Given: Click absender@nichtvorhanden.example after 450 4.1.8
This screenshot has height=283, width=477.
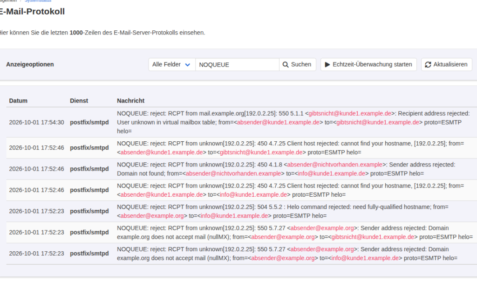Looking at the screenshot, I should (334, 165).
